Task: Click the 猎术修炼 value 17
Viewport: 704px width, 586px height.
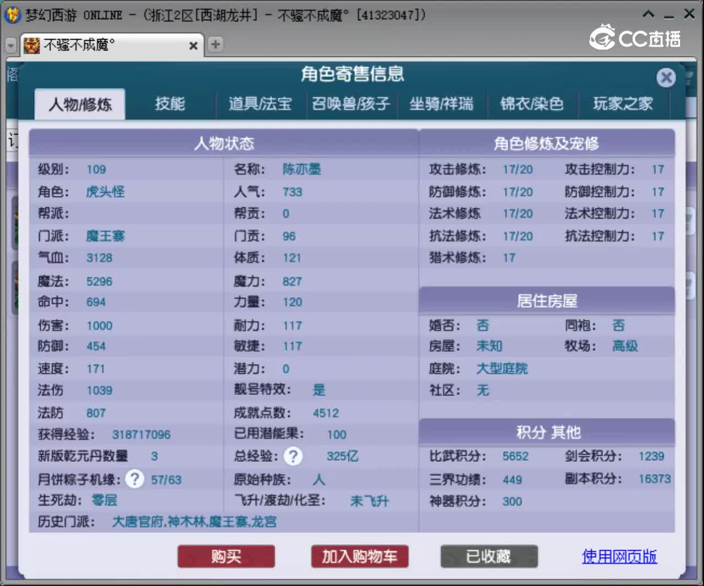Action: [509, 258]
